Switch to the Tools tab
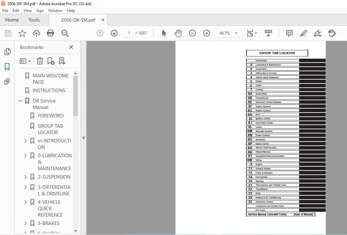This screenshot has height=235, width=347. [34, 20]
